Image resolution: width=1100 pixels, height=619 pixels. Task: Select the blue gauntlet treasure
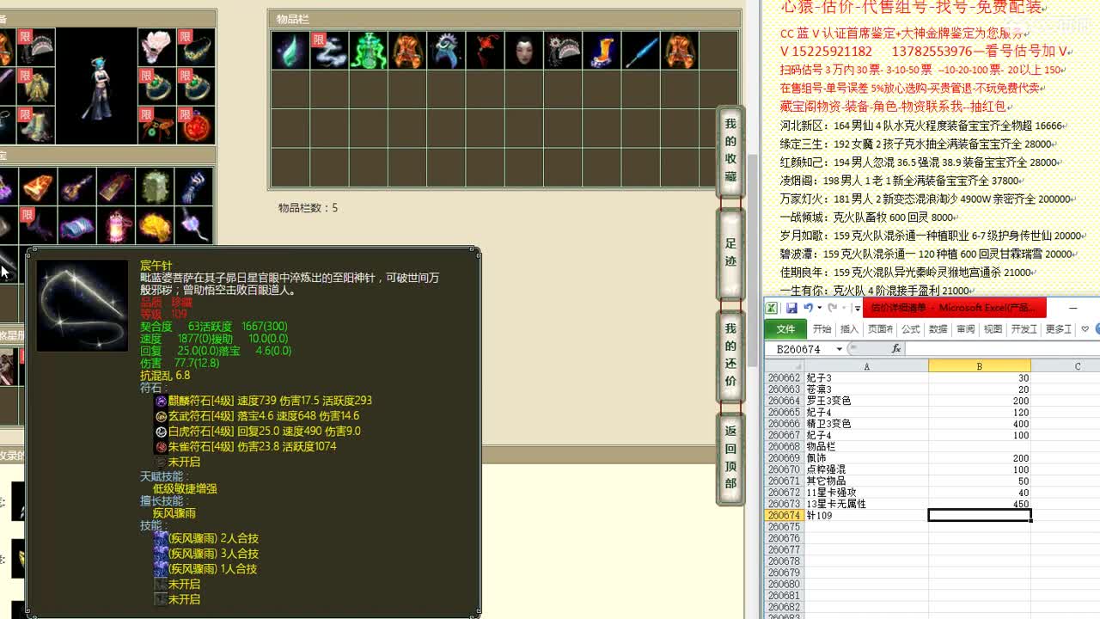point(195,187)
